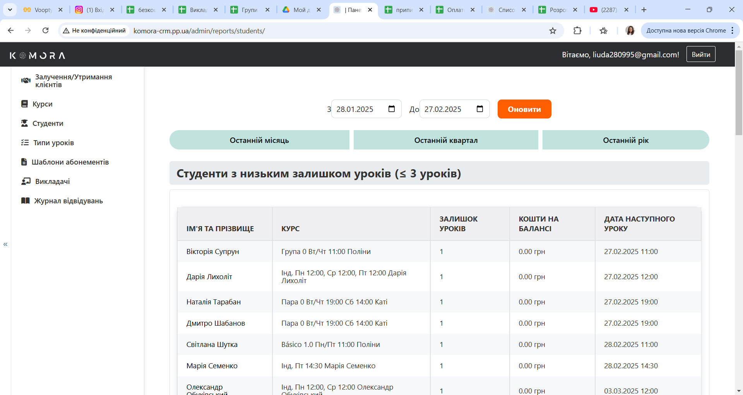Click the Вийти logout button
This screenshot has width=743, height=395.
pyautogui.click(x=700, y=54)
